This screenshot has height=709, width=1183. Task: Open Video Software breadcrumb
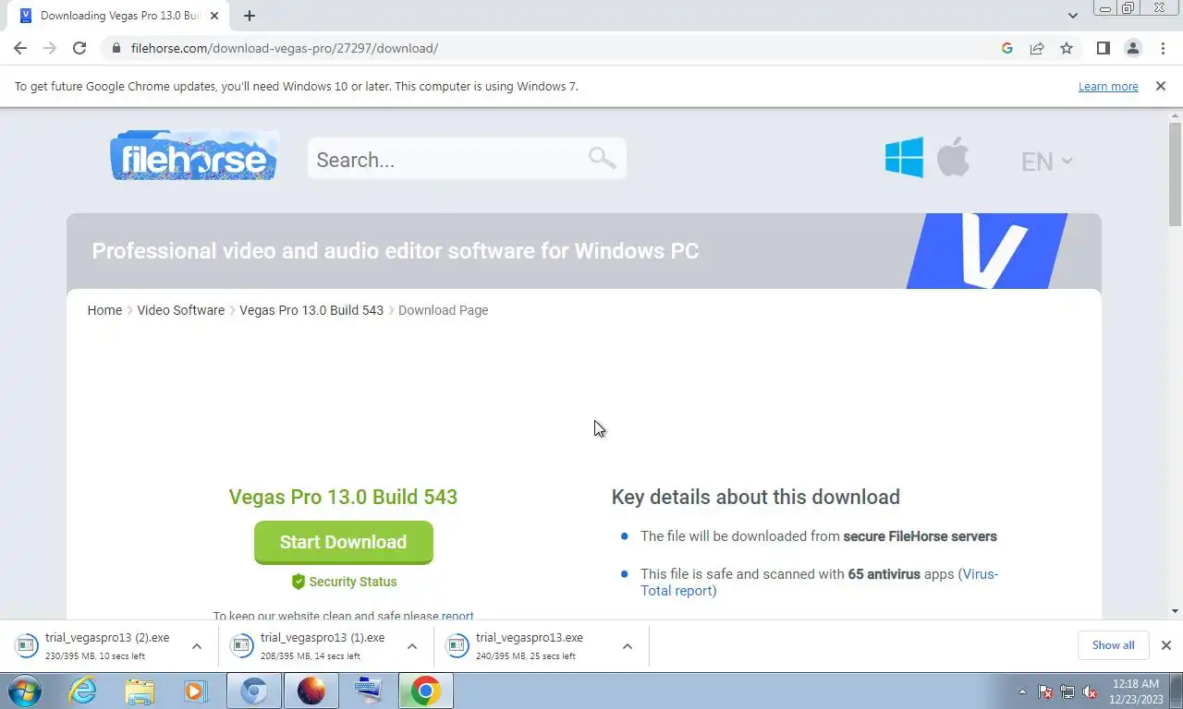point(181,310)
